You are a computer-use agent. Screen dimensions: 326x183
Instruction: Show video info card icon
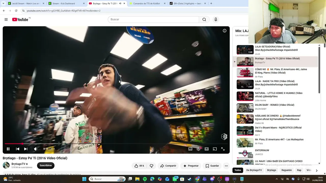pyautogui.click(x=225, y=31)
